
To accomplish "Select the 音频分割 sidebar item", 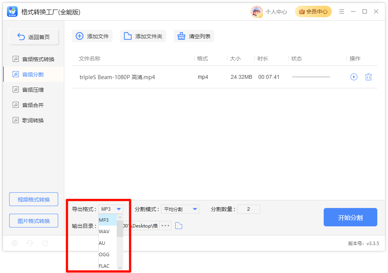I will point(33,75).
